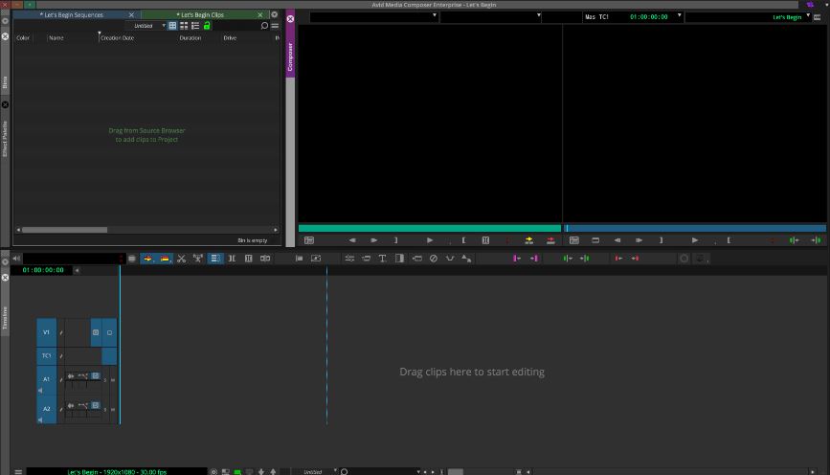Open the Audio Mixer tool icon
The width and height of the screenshot is (830, 475).
[x=349, y=259]
